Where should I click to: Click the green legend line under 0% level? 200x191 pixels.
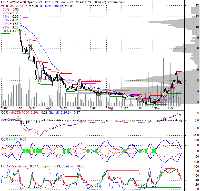click(x=6, y=33)
